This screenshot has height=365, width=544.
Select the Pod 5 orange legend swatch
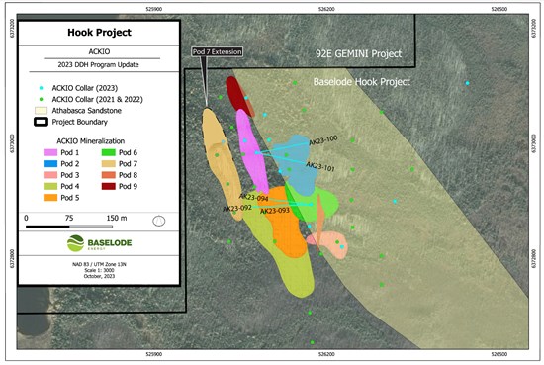(x=50, y=198)
